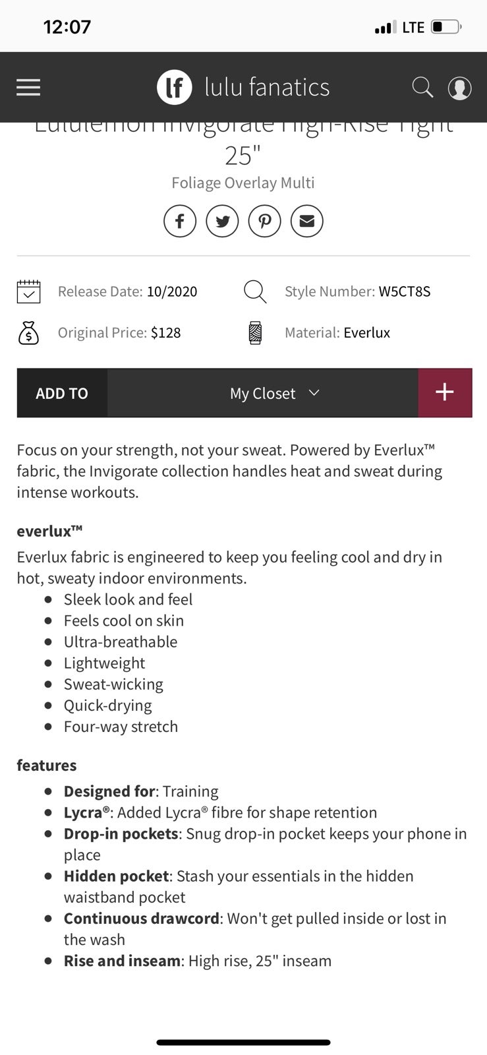Click the release date calendar icon
This screenshot has width=487, height=1055.
pos(28,291)
